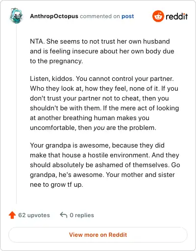Open AnthropOctopus's avatar image
The width and height of the screenshot is (196, 251).
pos(16,16)
